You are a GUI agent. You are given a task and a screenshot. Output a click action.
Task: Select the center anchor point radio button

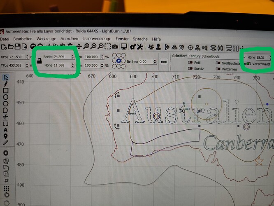tap(118, 61)
